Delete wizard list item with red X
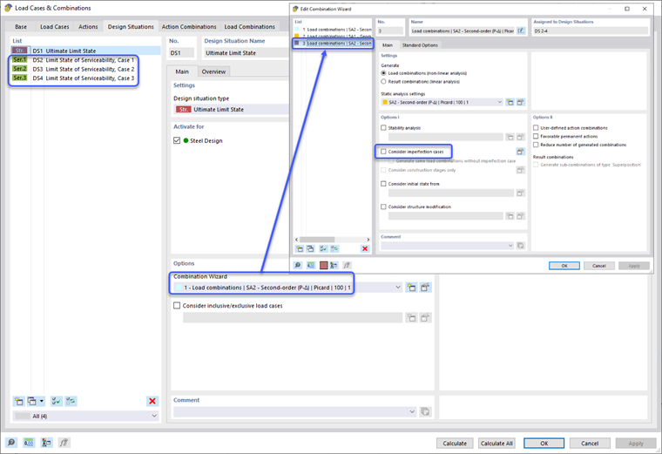This screenshot has width=662, height=454. pyautogui.click(x=365, y=248)
